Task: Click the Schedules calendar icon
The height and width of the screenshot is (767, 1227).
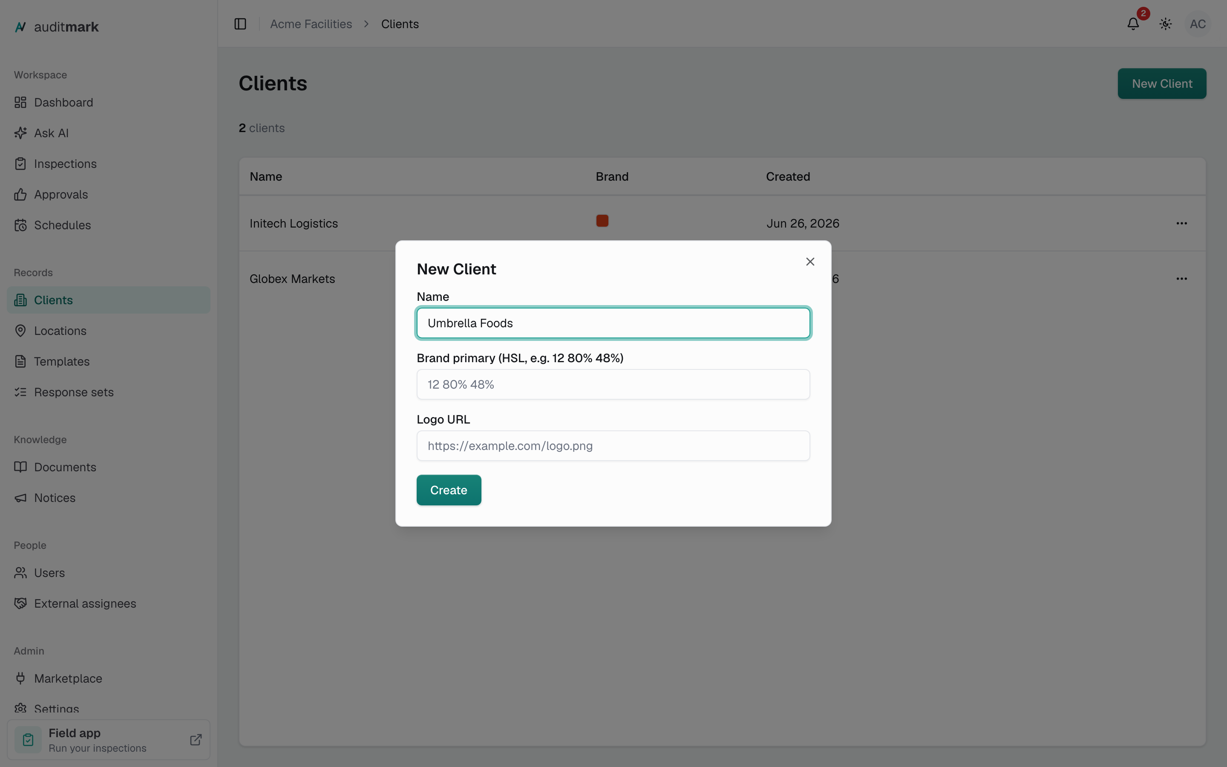Action: tap(20, 225)
